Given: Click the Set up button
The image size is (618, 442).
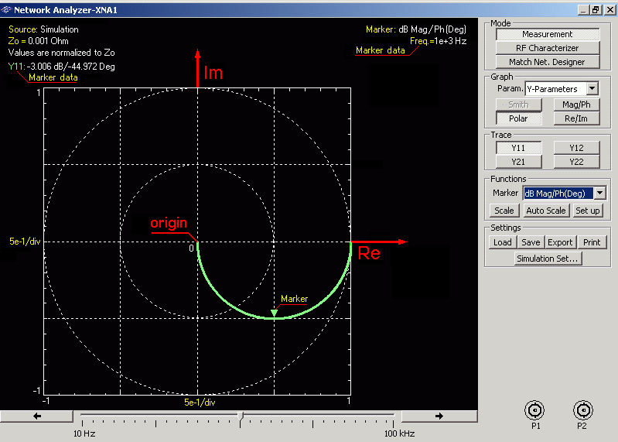Looking at the screenshot, I should click(x=587, y=211).
